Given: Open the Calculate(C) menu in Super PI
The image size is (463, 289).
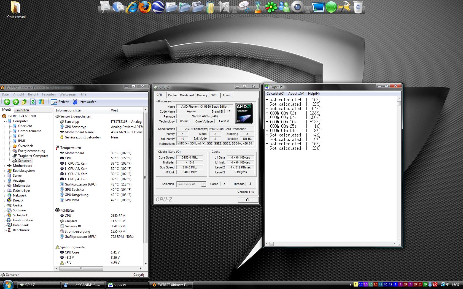Looking at the screenshot, I should [x=275, y=94].
